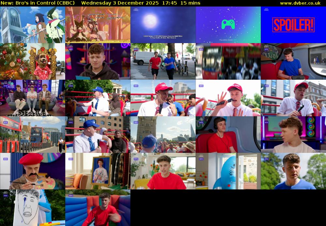Open the Tower Bridge thumbnail
This screenshot has width=326, height=226.
tap(163, 134)
